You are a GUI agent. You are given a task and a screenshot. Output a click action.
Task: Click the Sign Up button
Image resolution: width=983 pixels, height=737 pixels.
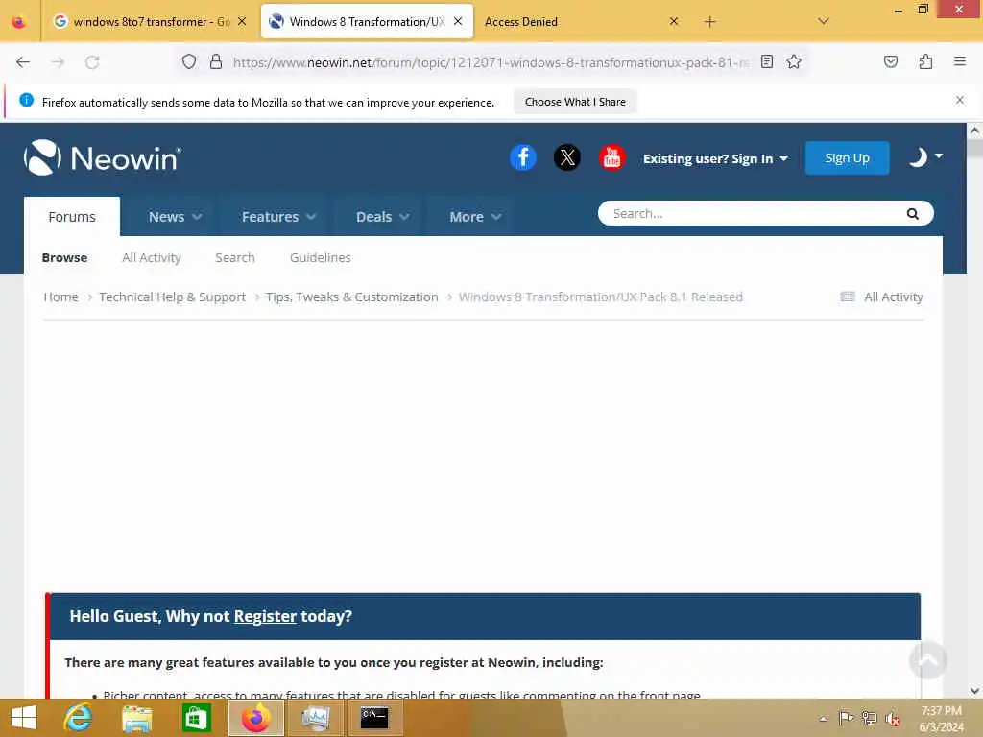coord(847,158)
